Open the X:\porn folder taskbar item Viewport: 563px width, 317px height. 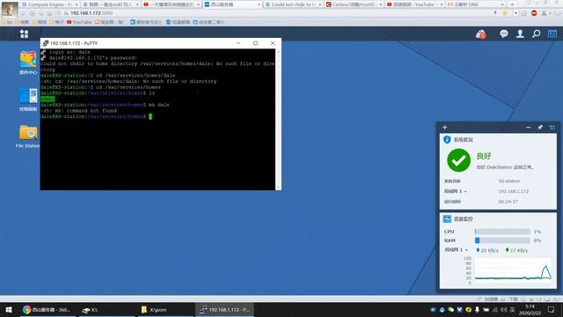pyautogui.click(x=166, y=309)
